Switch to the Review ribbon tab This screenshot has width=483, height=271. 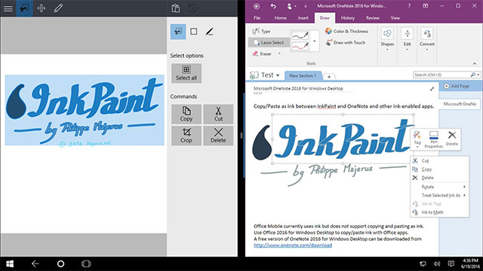coord(373,18)
